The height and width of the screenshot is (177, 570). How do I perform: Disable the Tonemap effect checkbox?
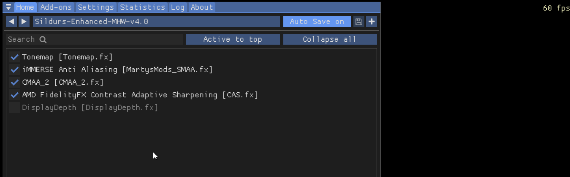pyautogui.click(x=15, y=57)
